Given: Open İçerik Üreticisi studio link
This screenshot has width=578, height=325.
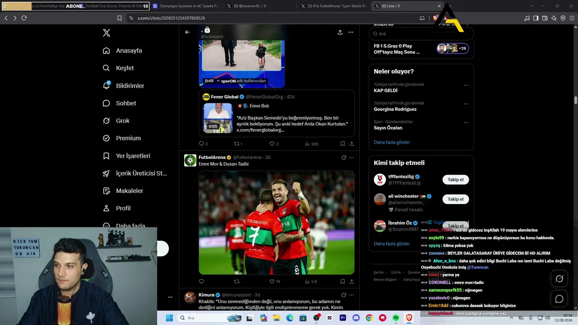Looking at the screenshot, I should tap(135, 173).
